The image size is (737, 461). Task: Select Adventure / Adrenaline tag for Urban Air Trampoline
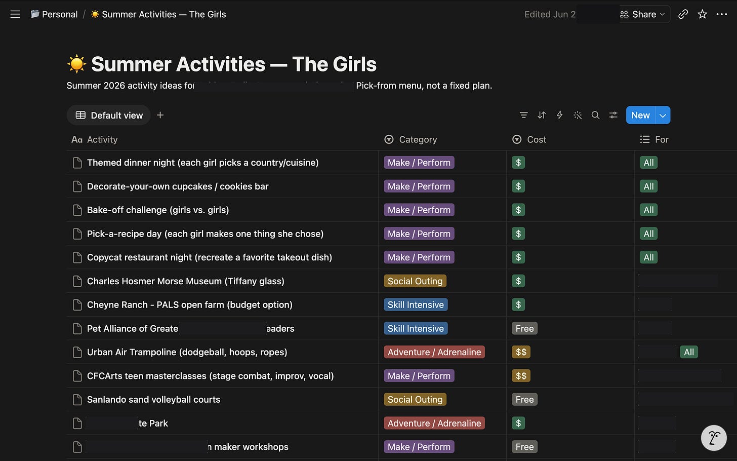point(434,352)
